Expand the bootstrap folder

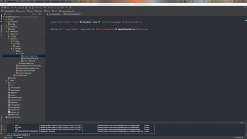click(x=6, y=22)
